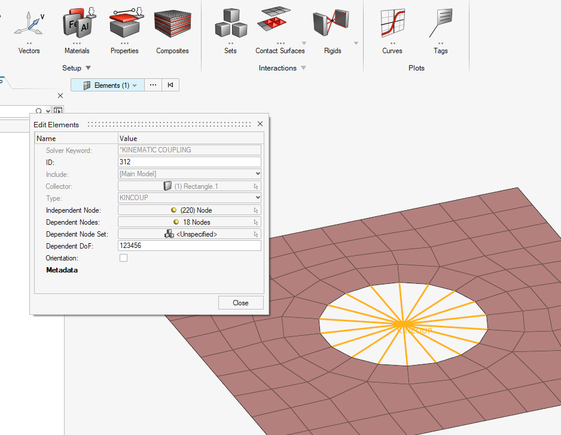Open the Tags tool

[x=441, y=32]
